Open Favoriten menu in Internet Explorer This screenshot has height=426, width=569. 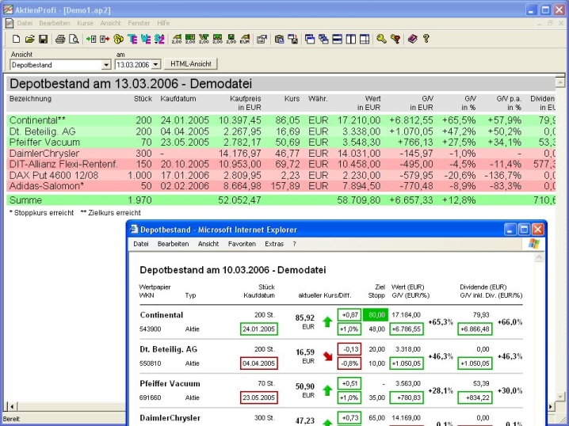point(242,244)
